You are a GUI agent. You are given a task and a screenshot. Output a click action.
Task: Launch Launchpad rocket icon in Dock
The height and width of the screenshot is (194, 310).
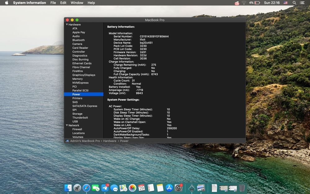coord(77,188)
